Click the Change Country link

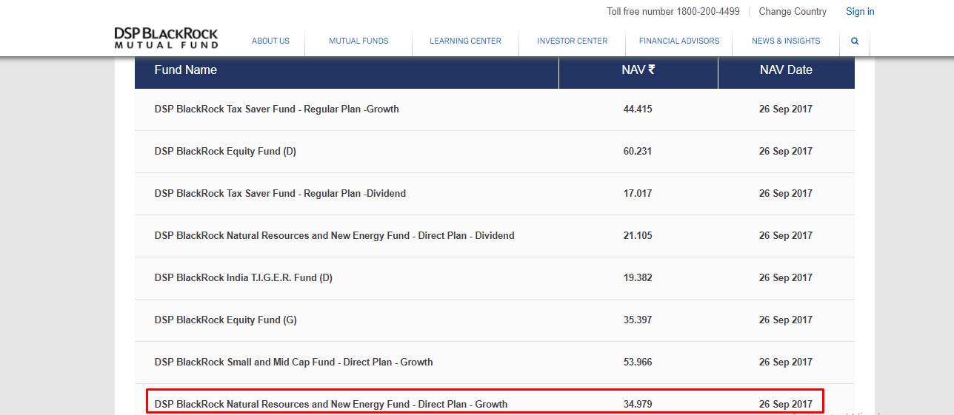click(793, 12)
